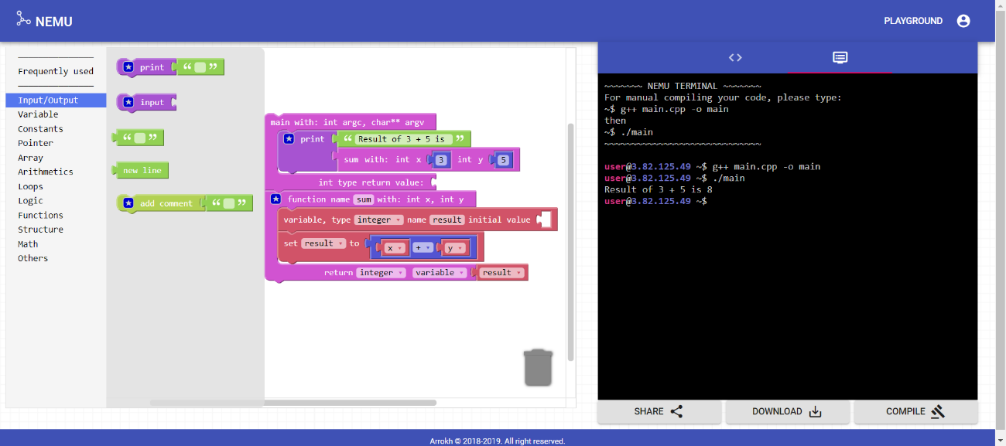This screenshot has height=446, width=1006.
Task: Open the y variable dropdown
Action: [x=454, y=248]
